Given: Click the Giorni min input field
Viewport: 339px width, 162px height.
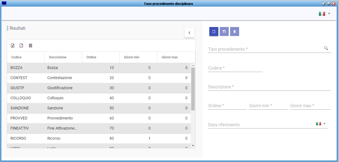Looking at the screenshot, I should (268, 106).
